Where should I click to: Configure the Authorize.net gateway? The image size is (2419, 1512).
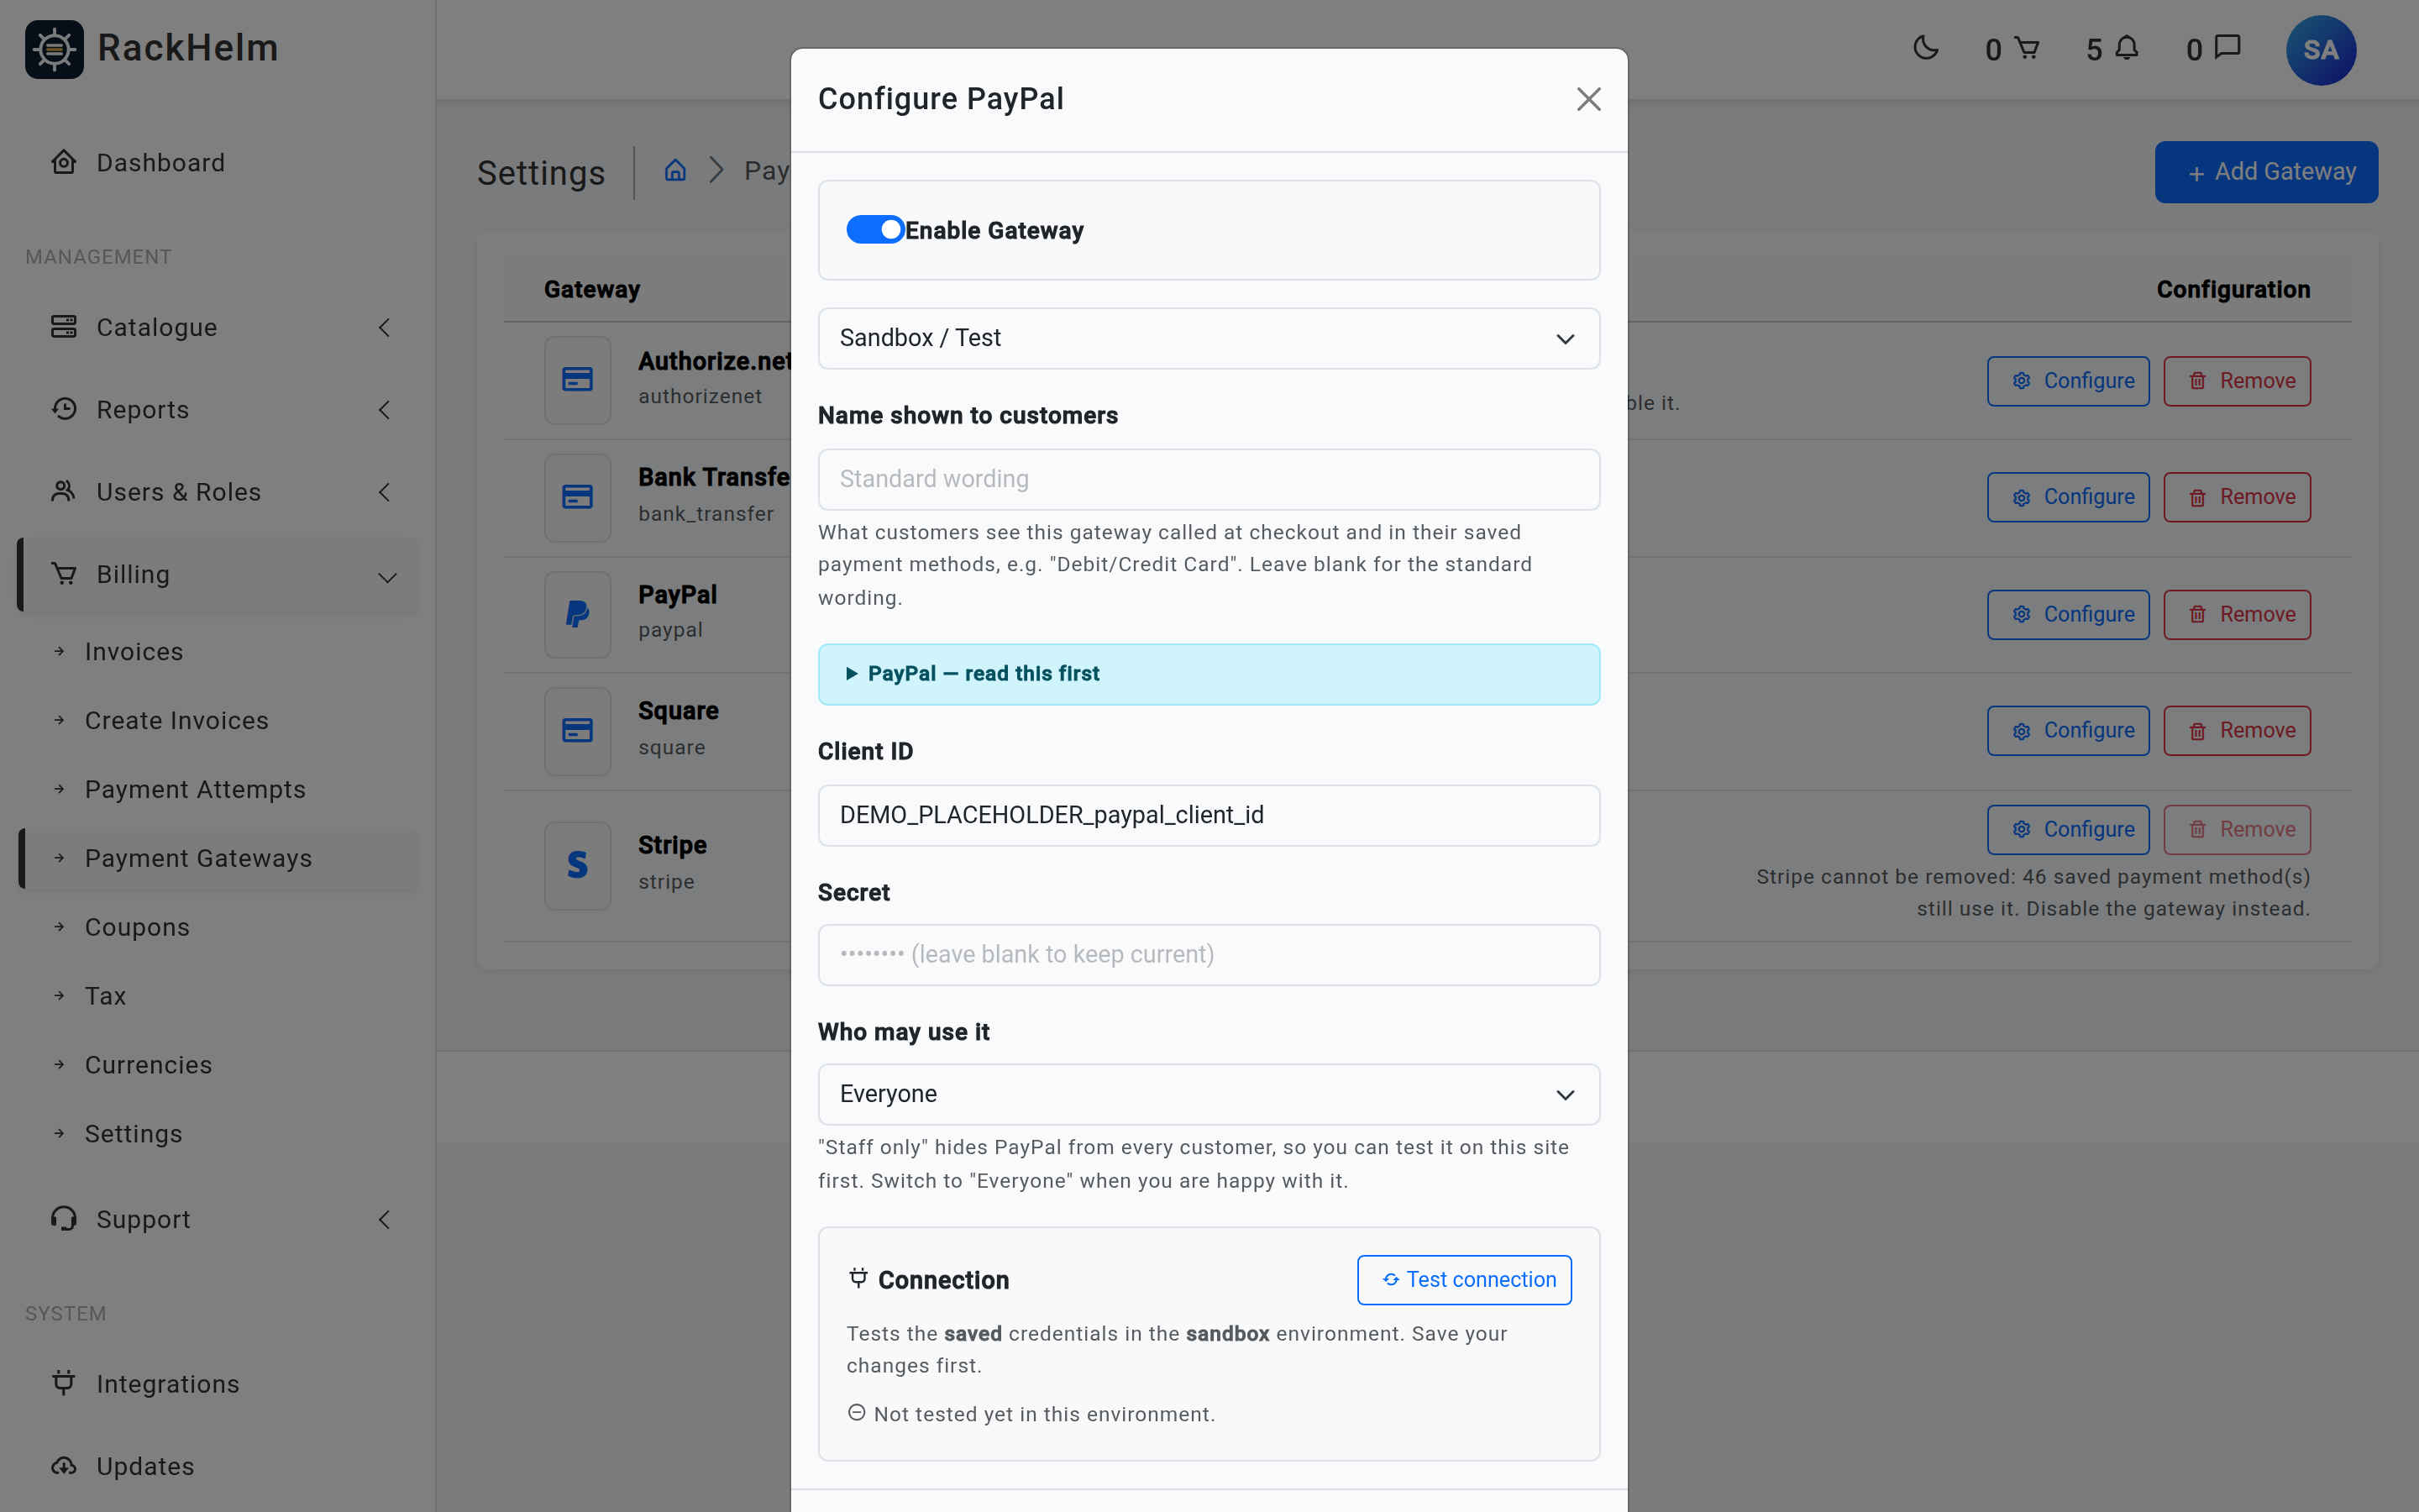(2067, 381)
